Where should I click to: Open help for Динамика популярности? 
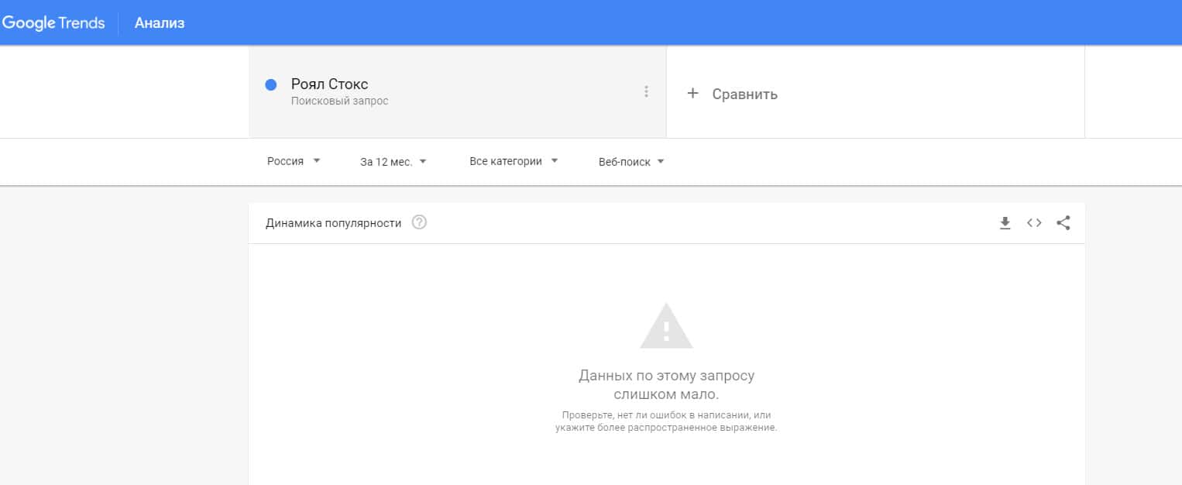pyautogui.click(x=419, y=223)
